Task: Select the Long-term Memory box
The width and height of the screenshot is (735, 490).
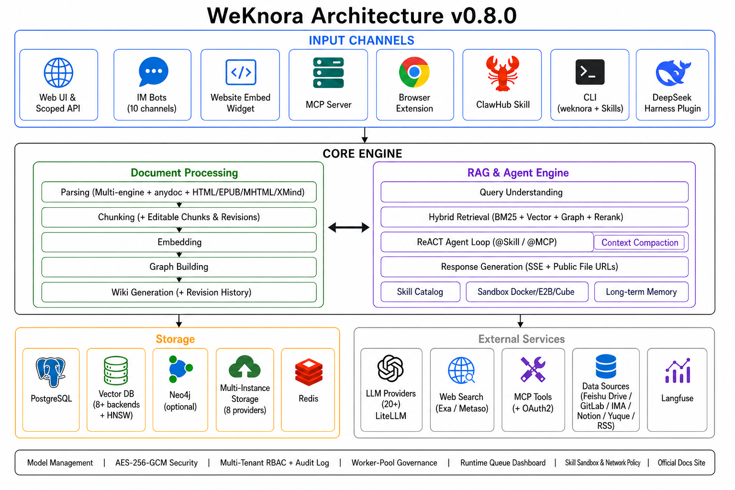Action: pos(641,292)
